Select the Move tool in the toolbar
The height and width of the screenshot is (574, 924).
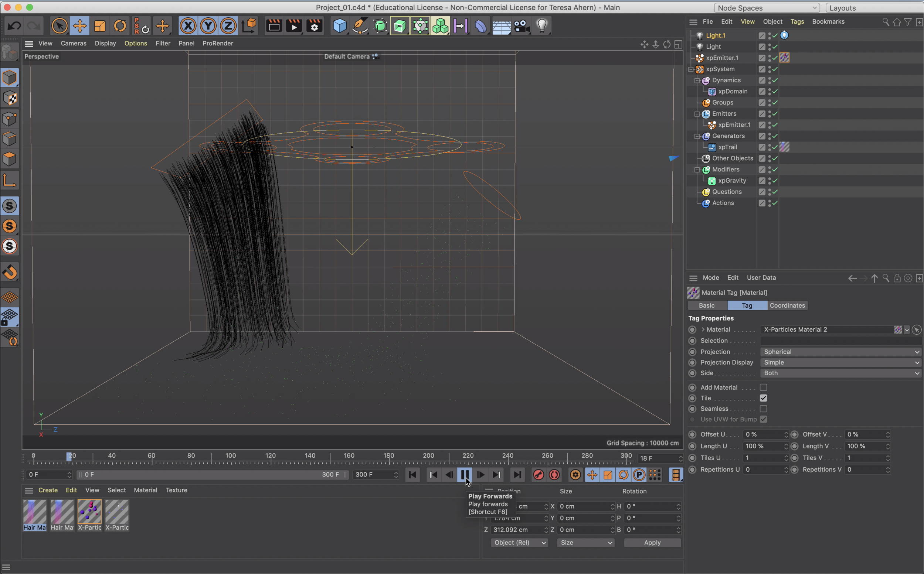click(80, 25)
